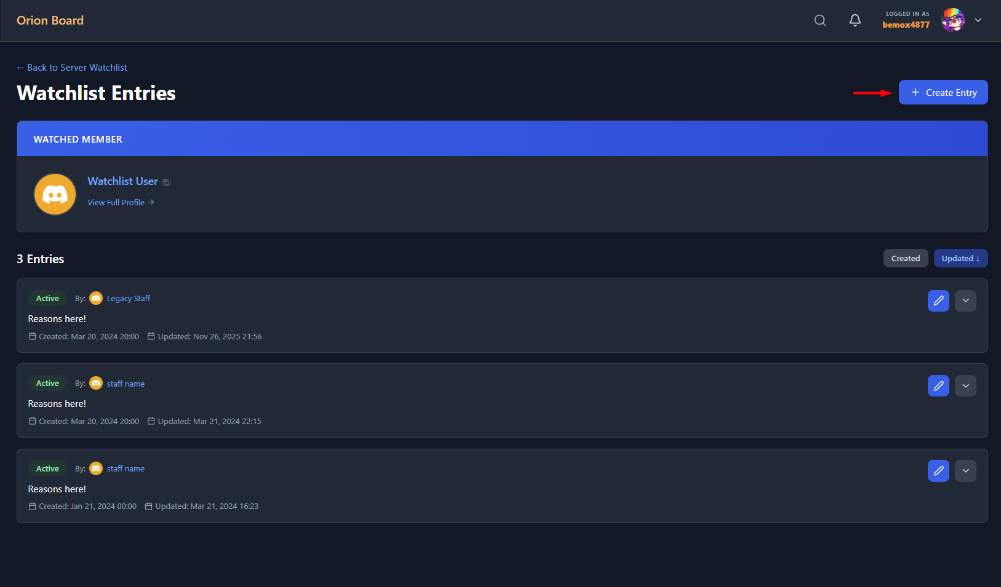
Task: Click the calendar icon beside Created date
Action: click(x=32, y=336)
